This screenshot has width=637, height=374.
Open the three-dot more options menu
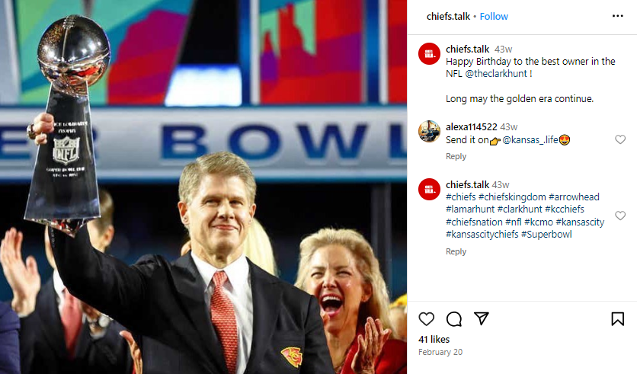(617, 16)
